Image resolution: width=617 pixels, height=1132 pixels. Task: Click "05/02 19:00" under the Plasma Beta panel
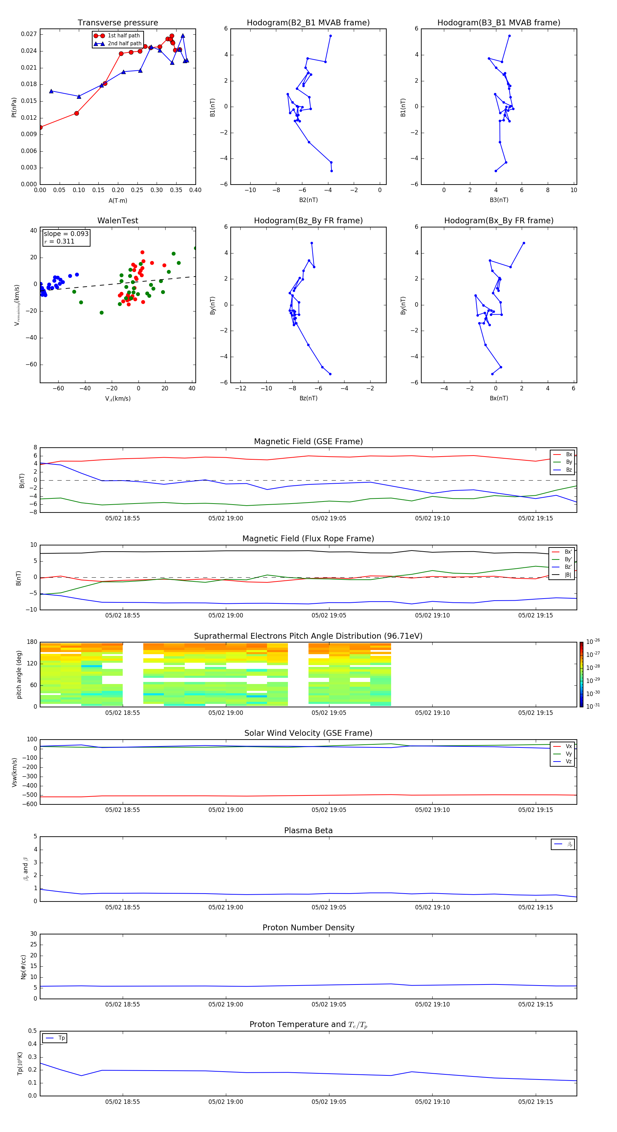226,907
